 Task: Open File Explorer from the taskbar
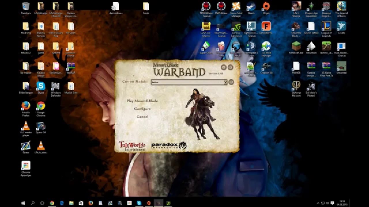click(x=71, y=203)
